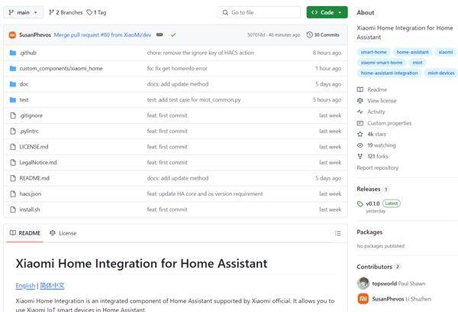Open the LegalNotice.md file

[38, 162]
